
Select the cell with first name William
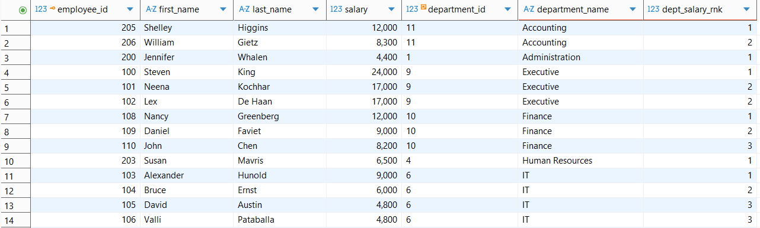click(186, 43)
